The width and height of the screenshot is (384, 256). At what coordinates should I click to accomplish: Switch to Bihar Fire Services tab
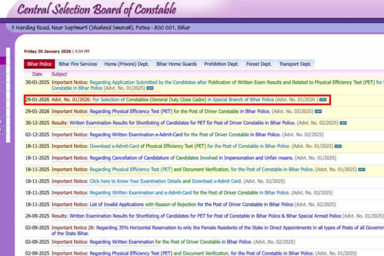[78, 64]
